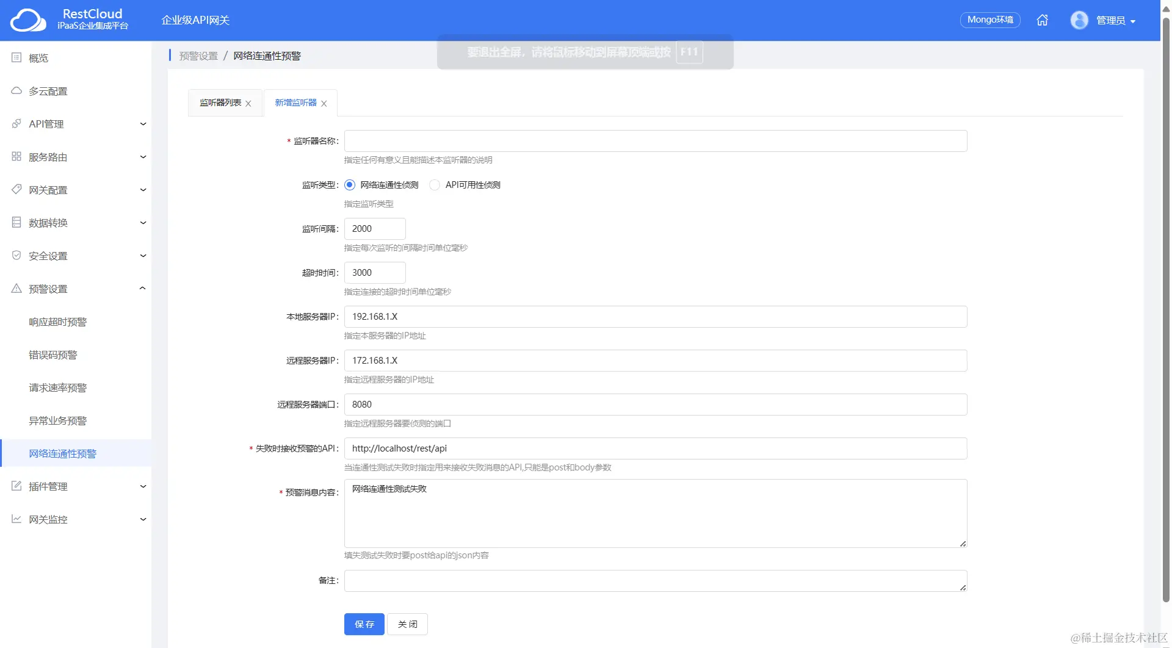Select 网络连通性侦测 radio option

coord(350,185)
